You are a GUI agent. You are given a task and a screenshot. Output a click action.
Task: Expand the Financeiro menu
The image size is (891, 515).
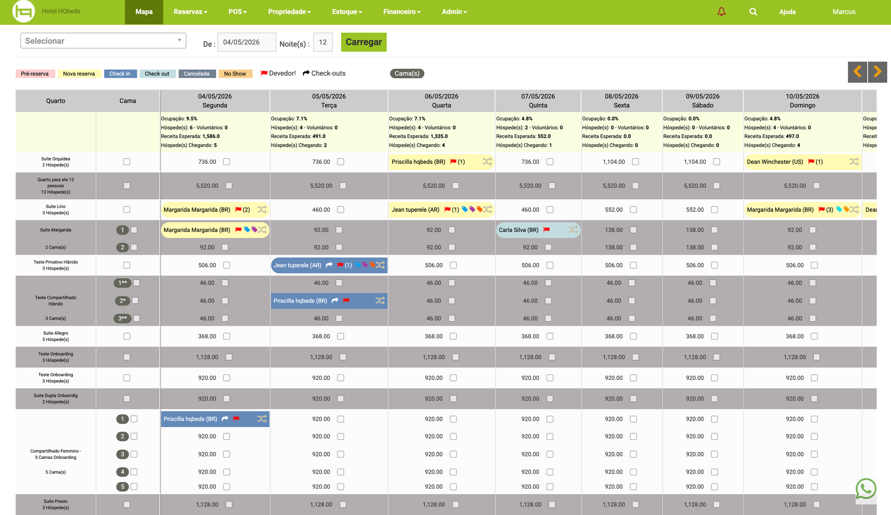(x=402, y=12)
